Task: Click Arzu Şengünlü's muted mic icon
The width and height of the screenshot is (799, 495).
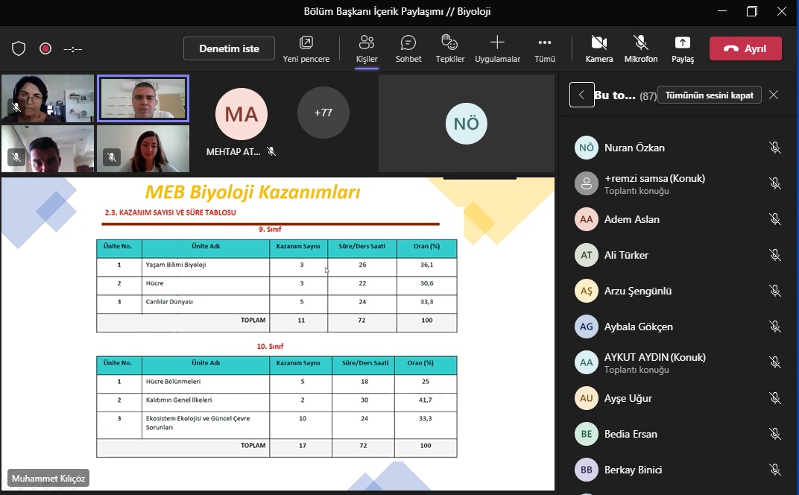Action: tap(775, 291)
